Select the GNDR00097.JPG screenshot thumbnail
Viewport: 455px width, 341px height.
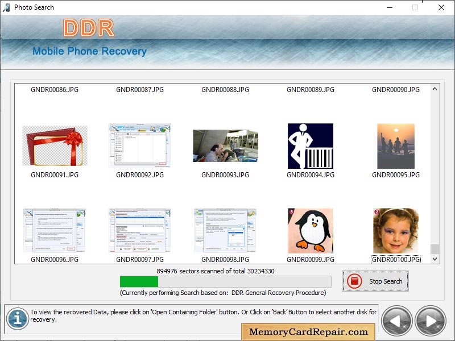click(140, 231)
